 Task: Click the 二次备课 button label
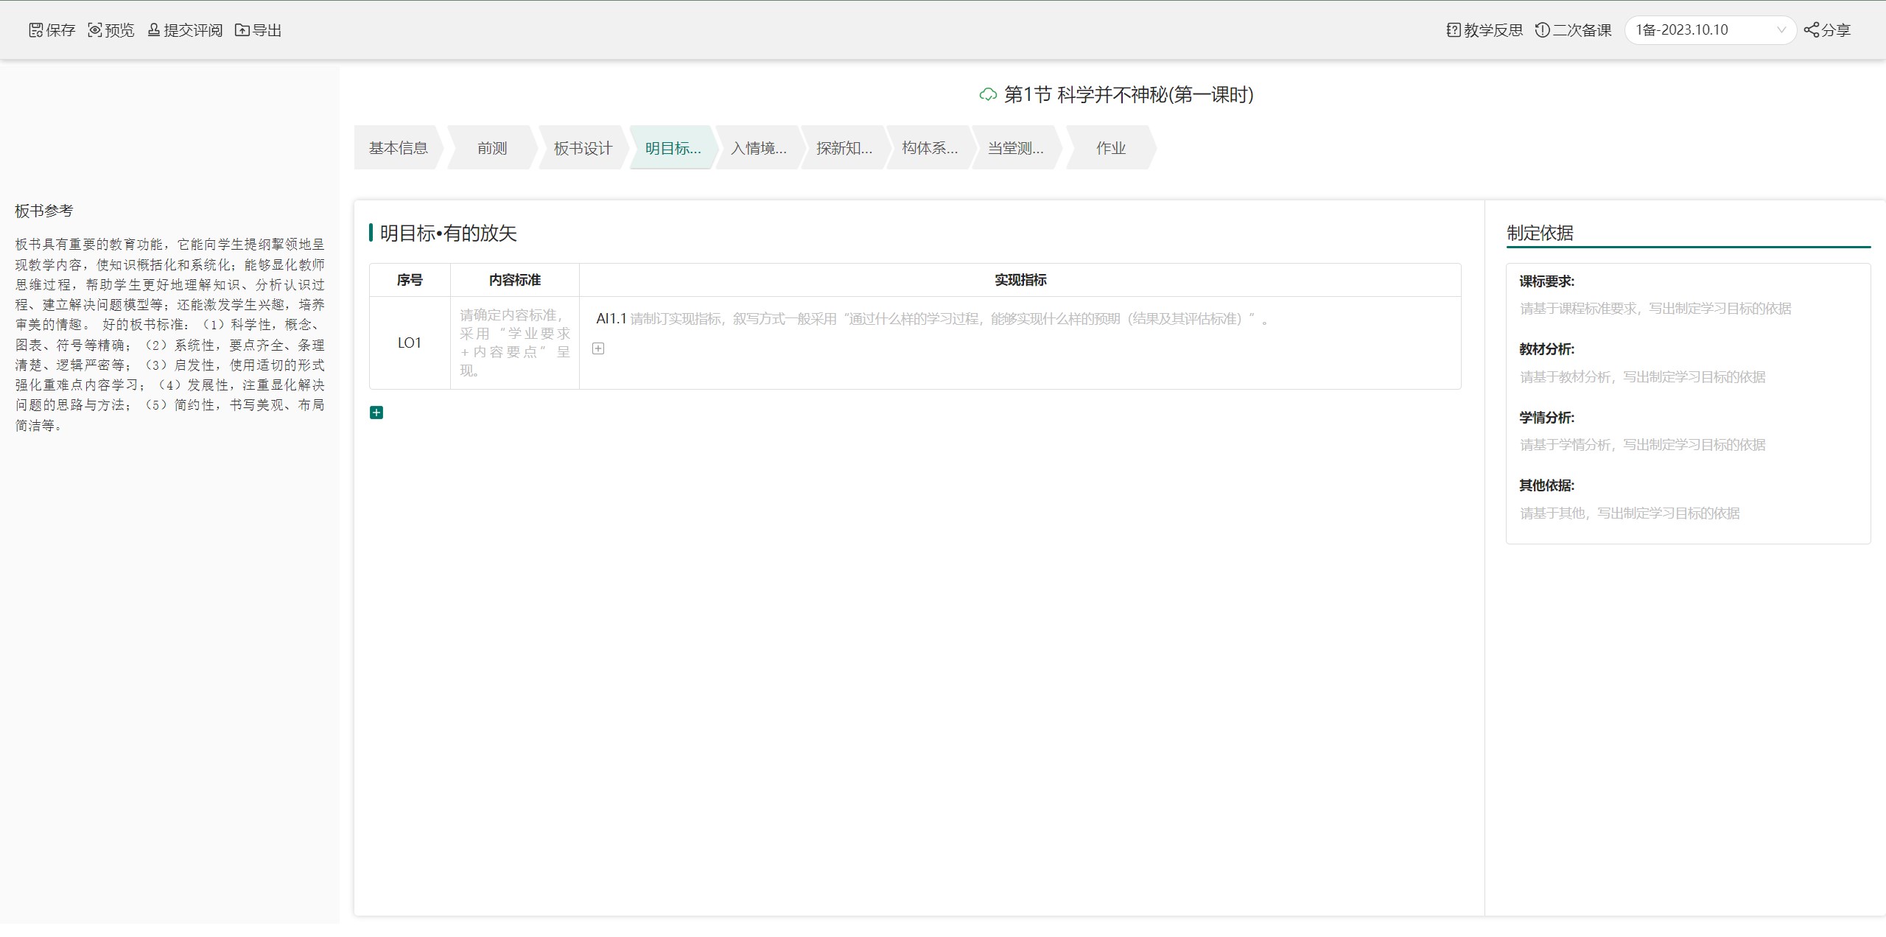1582,30
